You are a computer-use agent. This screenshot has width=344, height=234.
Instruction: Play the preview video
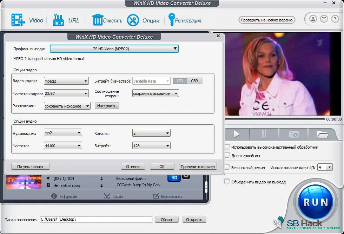(237, 134)
